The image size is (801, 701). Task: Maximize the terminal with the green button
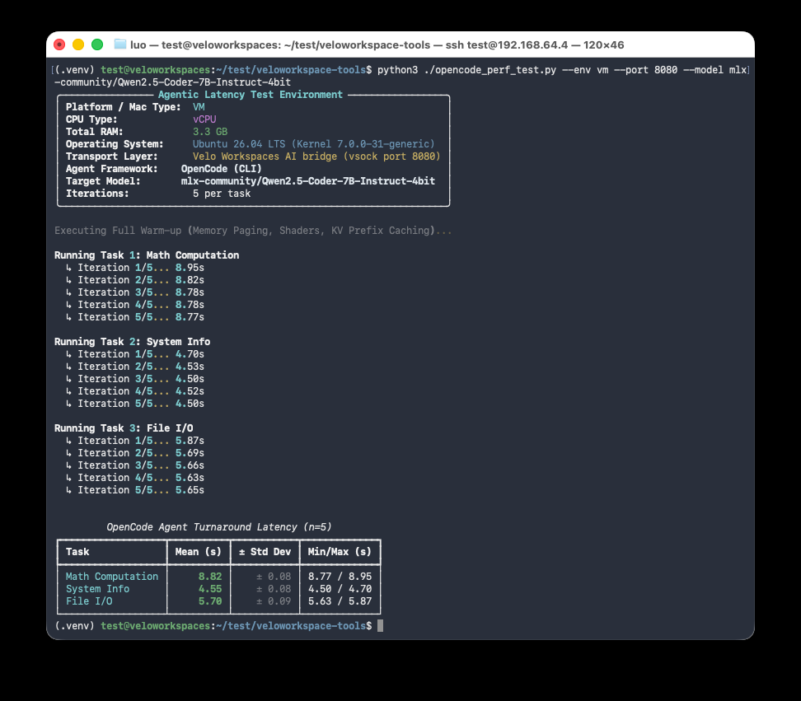[97, 44]
